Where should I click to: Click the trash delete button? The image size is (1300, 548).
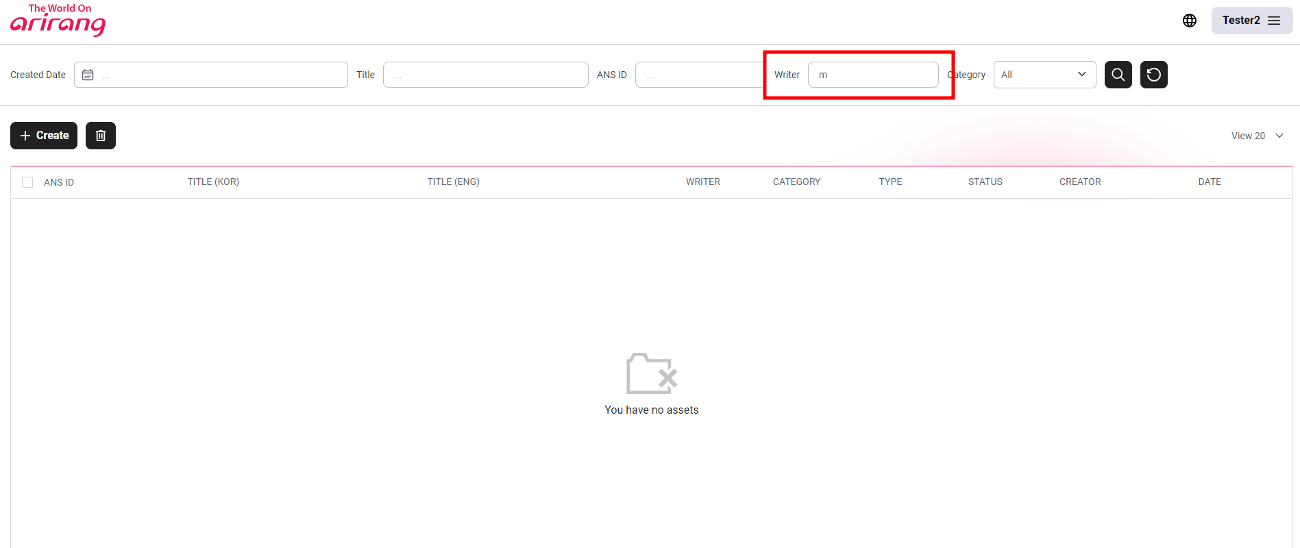click(x=101, y=136)
